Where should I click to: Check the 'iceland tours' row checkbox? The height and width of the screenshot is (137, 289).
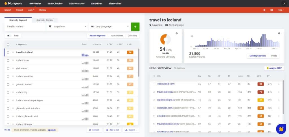tap(8, 60)
